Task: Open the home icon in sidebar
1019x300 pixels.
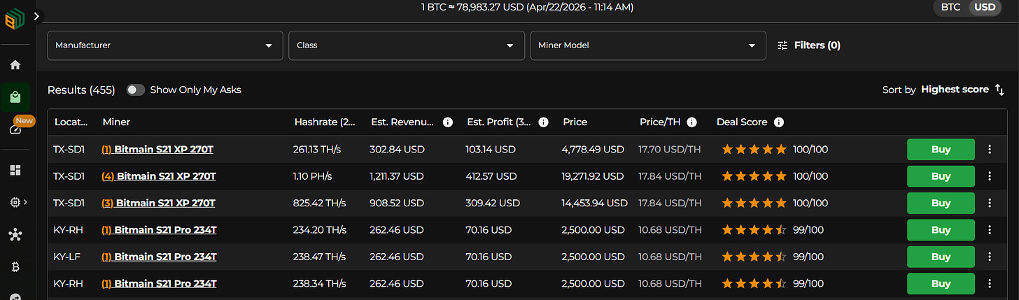Action: (x=15, y=64)
